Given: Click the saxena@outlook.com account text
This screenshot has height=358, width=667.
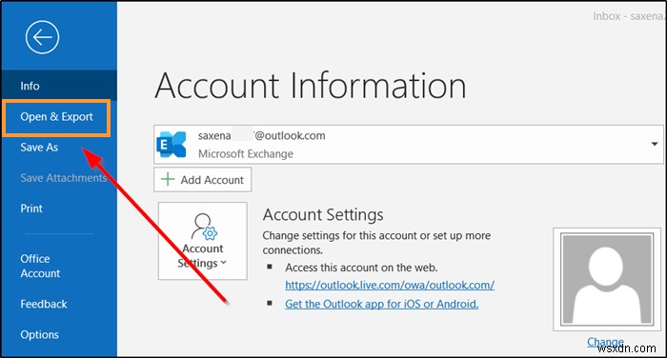Looking at the screenshot, I should (262, 135).
